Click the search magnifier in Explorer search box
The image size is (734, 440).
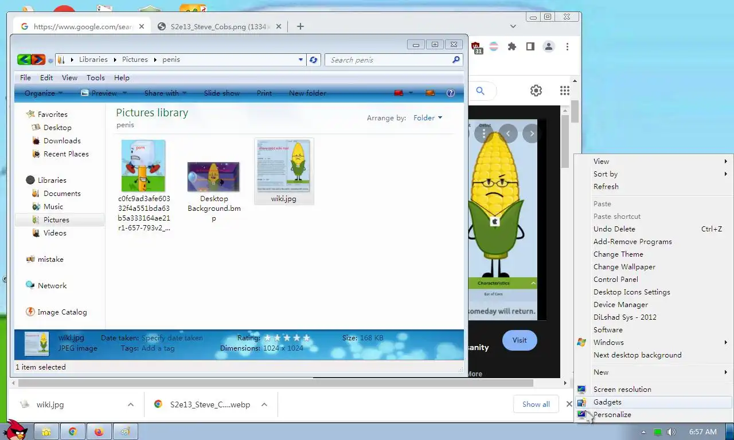pos(456,60)
